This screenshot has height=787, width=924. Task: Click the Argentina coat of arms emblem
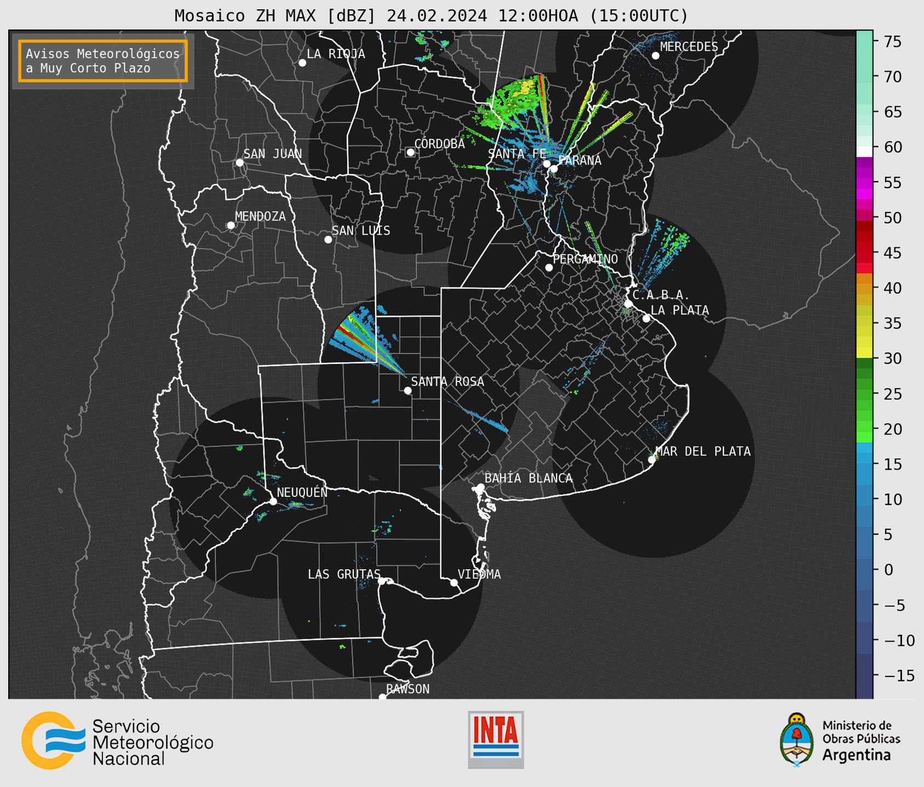(x=797, y=740)
